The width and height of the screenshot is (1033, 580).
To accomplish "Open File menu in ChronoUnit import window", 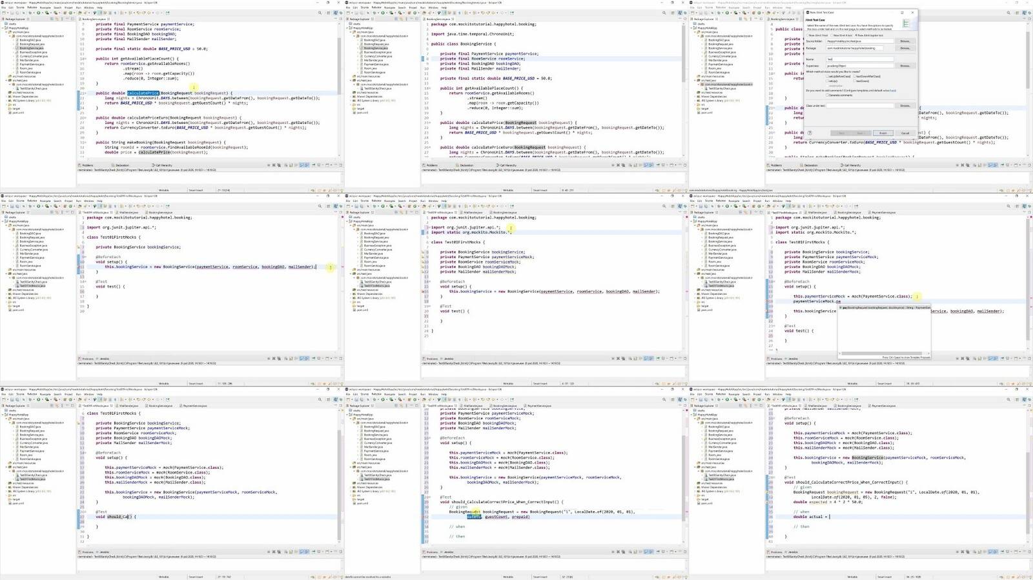I will pyautogui.click(x=348, y=7).
